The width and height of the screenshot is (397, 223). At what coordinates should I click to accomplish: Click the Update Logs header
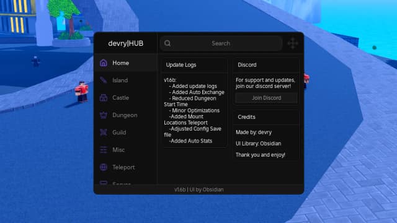point(181,64)
